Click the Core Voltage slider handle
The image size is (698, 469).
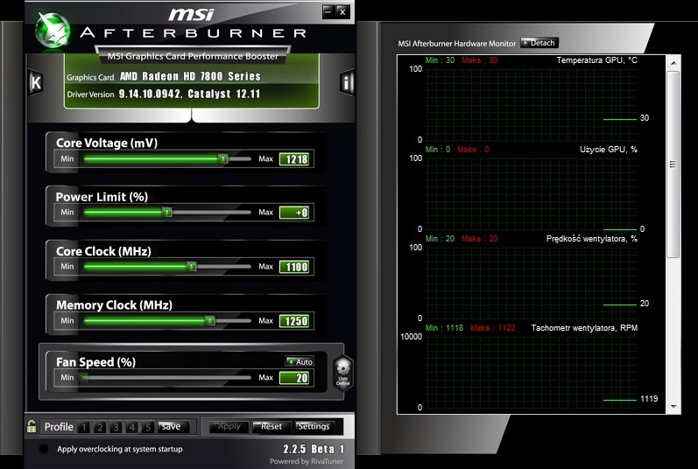[x=223, y=158]
